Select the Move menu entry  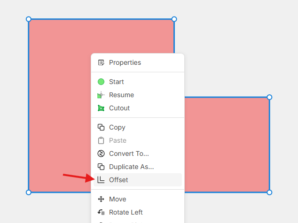coord(118,199)
